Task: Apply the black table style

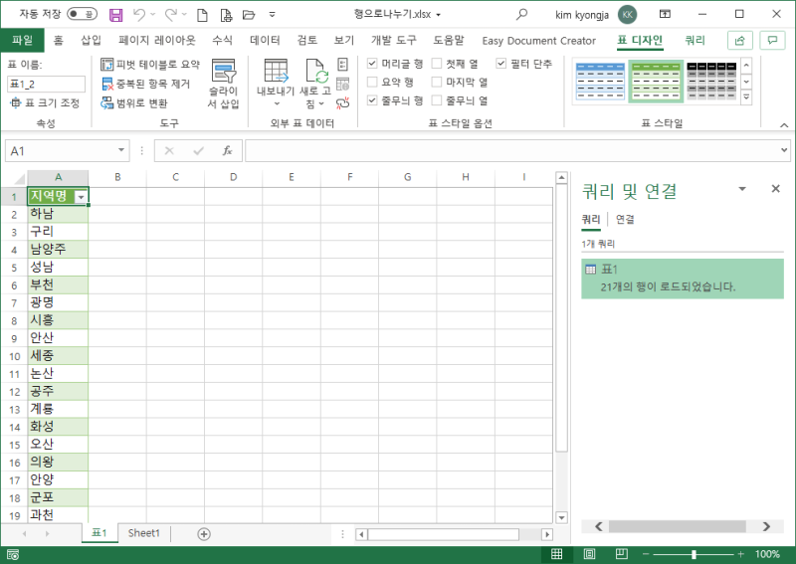Action: 711,81
